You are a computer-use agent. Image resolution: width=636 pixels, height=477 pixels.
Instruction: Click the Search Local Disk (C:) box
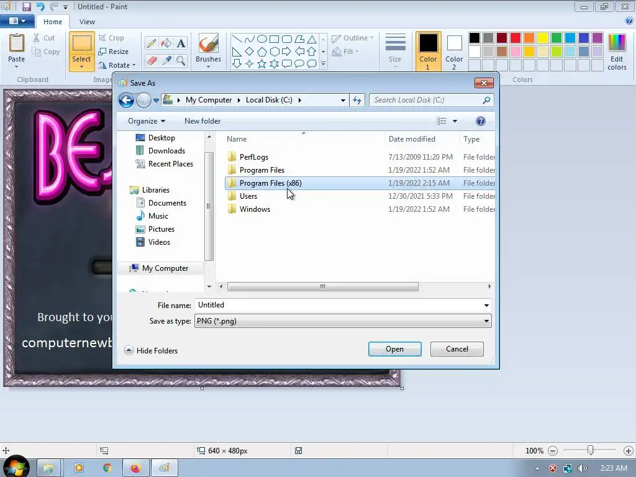[431, 100]
